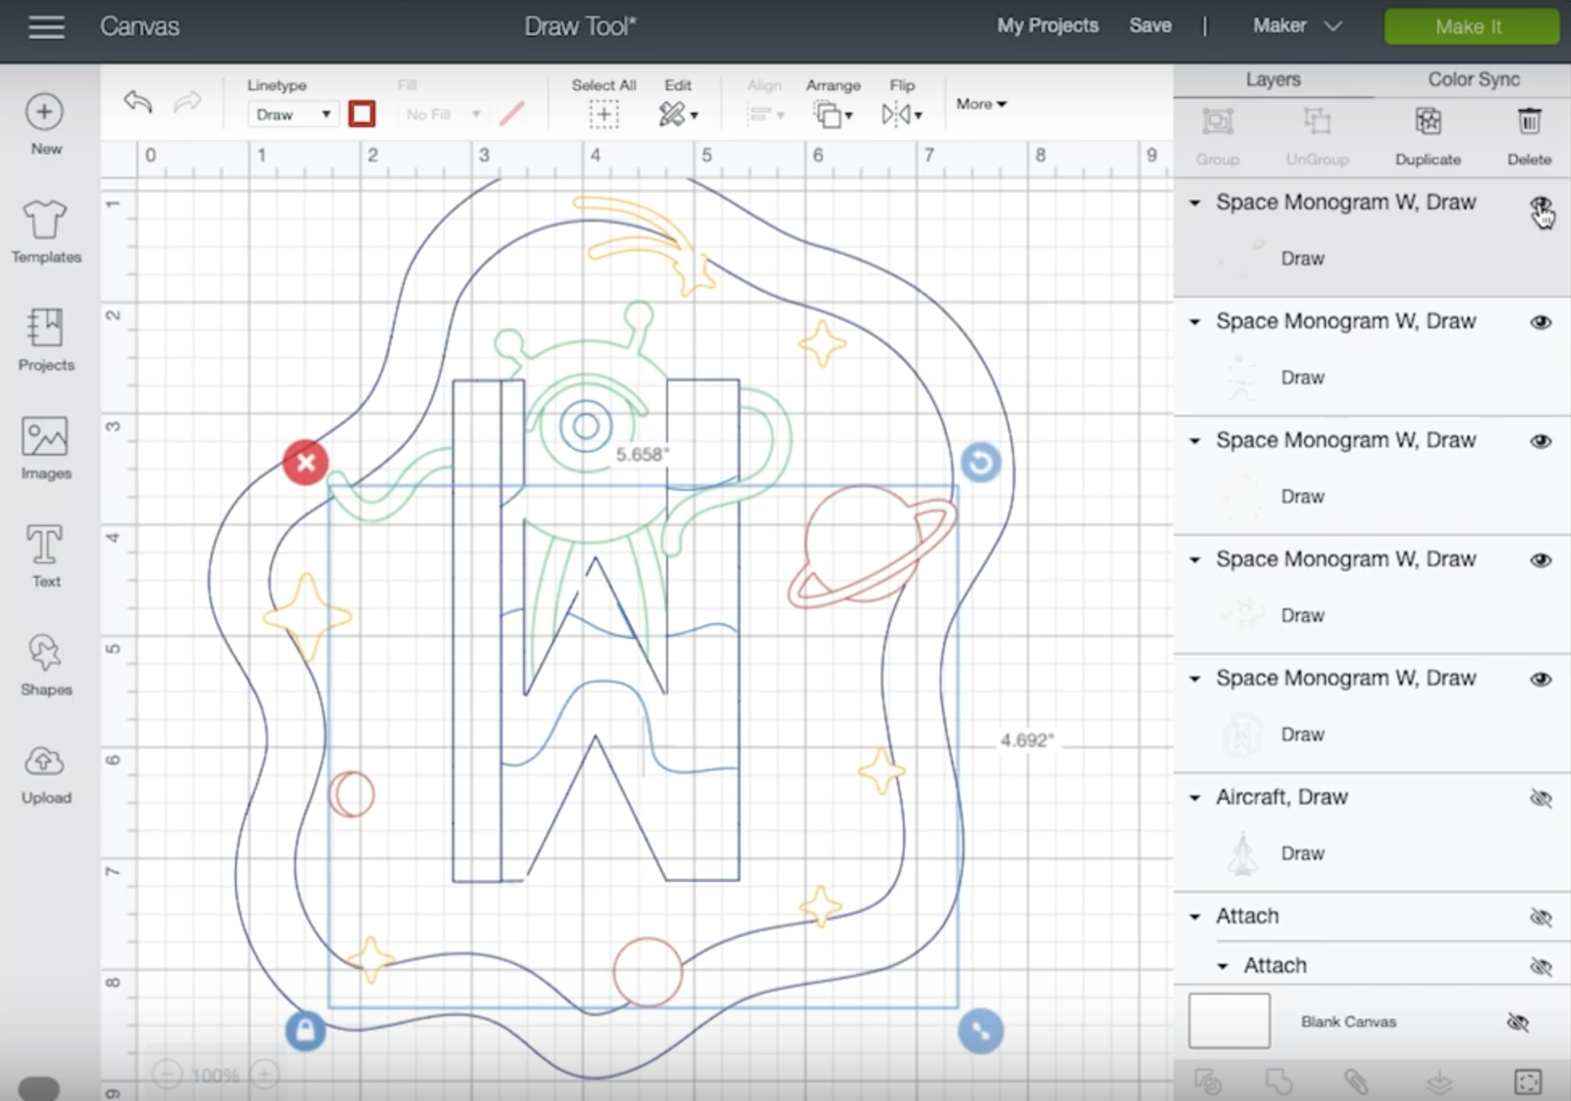Click the New project icon
The height and width of the screenshot is (1101, 1571).
pos(44,112)
